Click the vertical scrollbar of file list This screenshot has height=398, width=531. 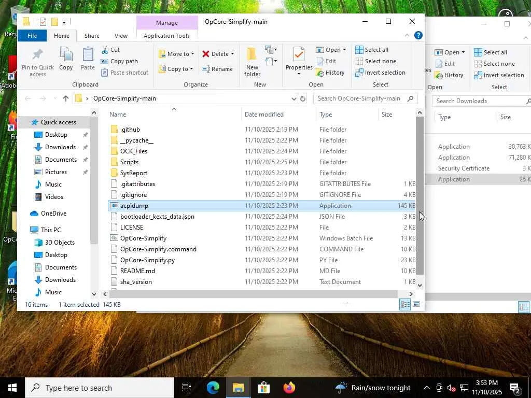point(420,195)
